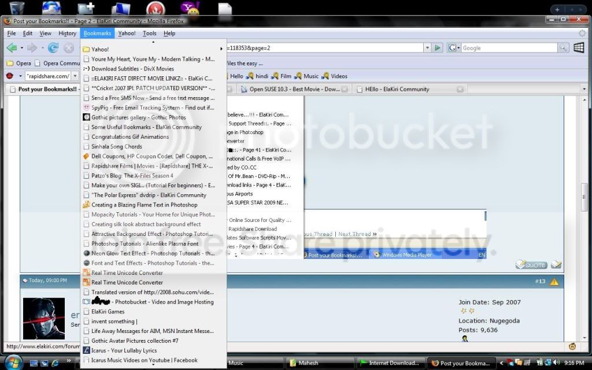Screen dimensions: 592x370
Task: Click the Windows Start orb
Action: point(14,362)
